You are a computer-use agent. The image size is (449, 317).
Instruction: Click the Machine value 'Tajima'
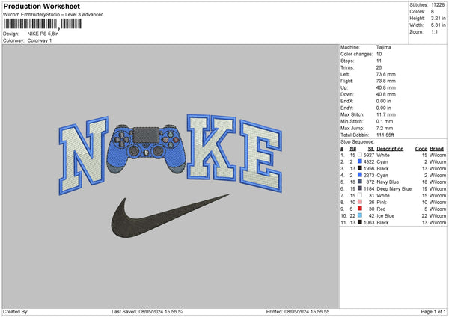coord(383,47)
